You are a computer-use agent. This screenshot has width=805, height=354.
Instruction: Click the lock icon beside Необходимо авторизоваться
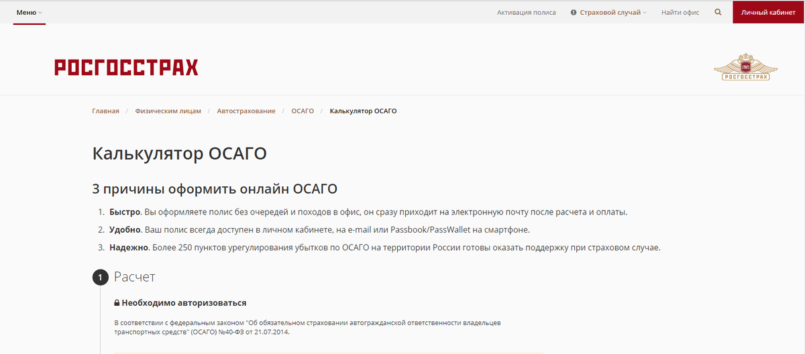117,303
